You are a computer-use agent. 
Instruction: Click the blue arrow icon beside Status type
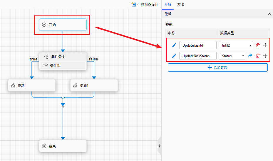[250, 56]
